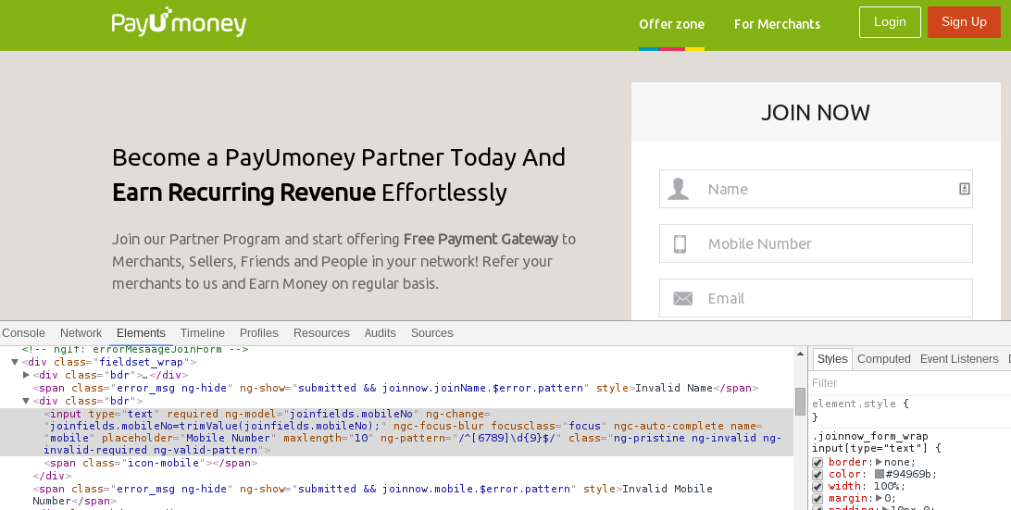The height and width of the screenshot is (510, 1011).
Task: Select the span node reading Invalid Name
Action: 395,388
